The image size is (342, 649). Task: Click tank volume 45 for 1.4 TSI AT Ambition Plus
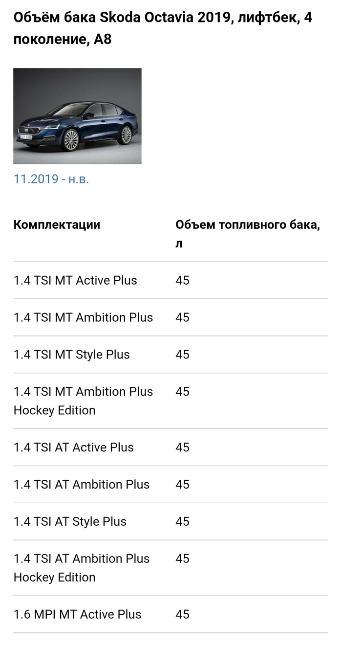point(182,485)
